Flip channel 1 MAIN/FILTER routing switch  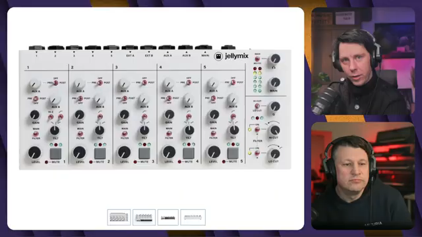36,134
